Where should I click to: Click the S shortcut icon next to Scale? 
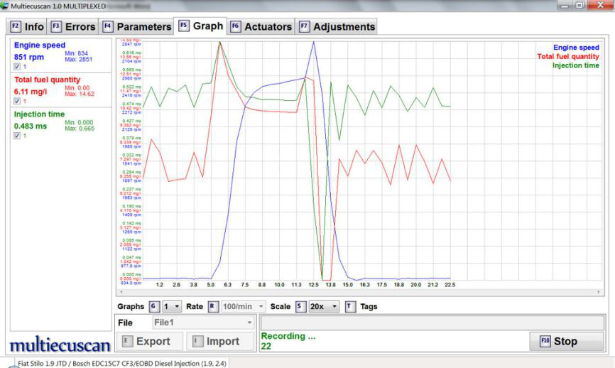pos(300,307)
